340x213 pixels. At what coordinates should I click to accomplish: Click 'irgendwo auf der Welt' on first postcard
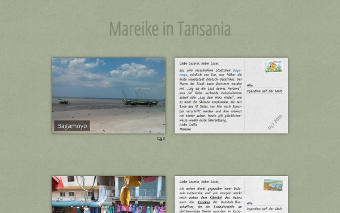[x=264, y=91]
